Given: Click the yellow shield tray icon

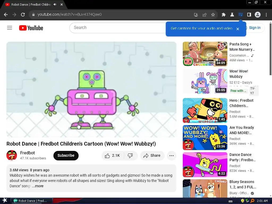Looking at the screenshot, I should [x=243, y=201].
